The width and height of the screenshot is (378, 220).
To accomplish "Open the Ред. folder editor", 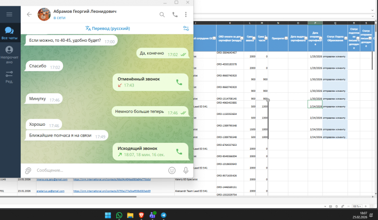I will point(9,77).
